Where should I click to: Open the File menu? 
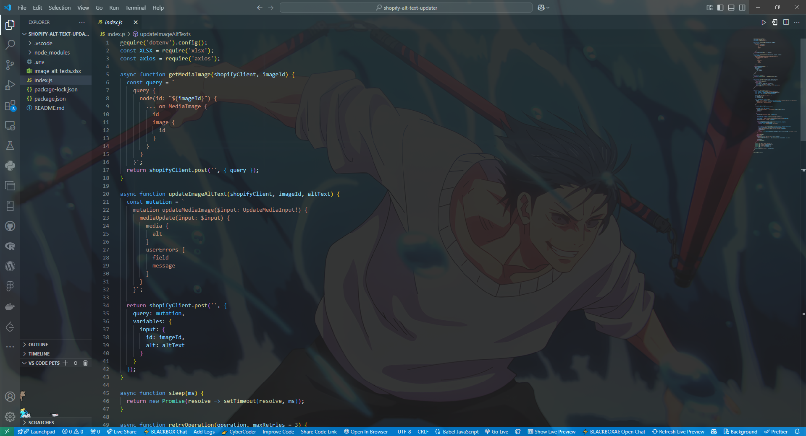(x=22, y=8)
